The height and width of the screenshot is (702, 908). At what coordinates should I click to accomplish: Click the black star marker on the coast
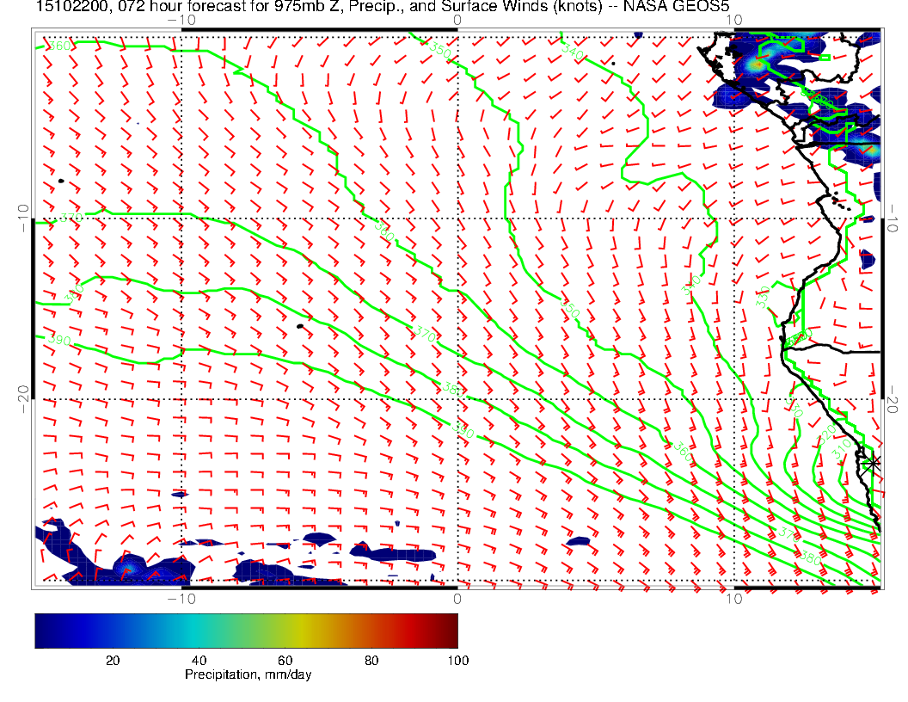coord(873,463)
